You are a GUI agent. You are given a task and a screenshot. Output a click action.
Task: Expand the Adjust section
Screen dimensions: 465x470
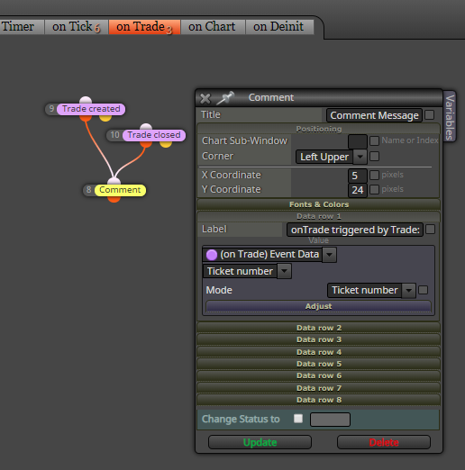[x=319, y=306]
